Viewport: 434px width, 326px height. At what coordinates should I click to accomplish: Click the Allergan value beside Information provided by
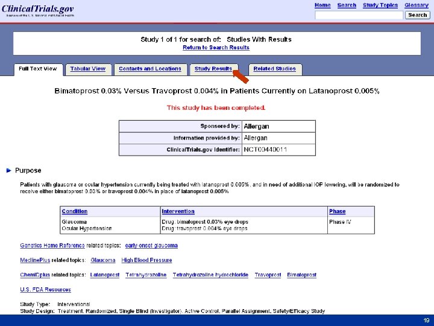pyautogui.click(x=256, y=138)
